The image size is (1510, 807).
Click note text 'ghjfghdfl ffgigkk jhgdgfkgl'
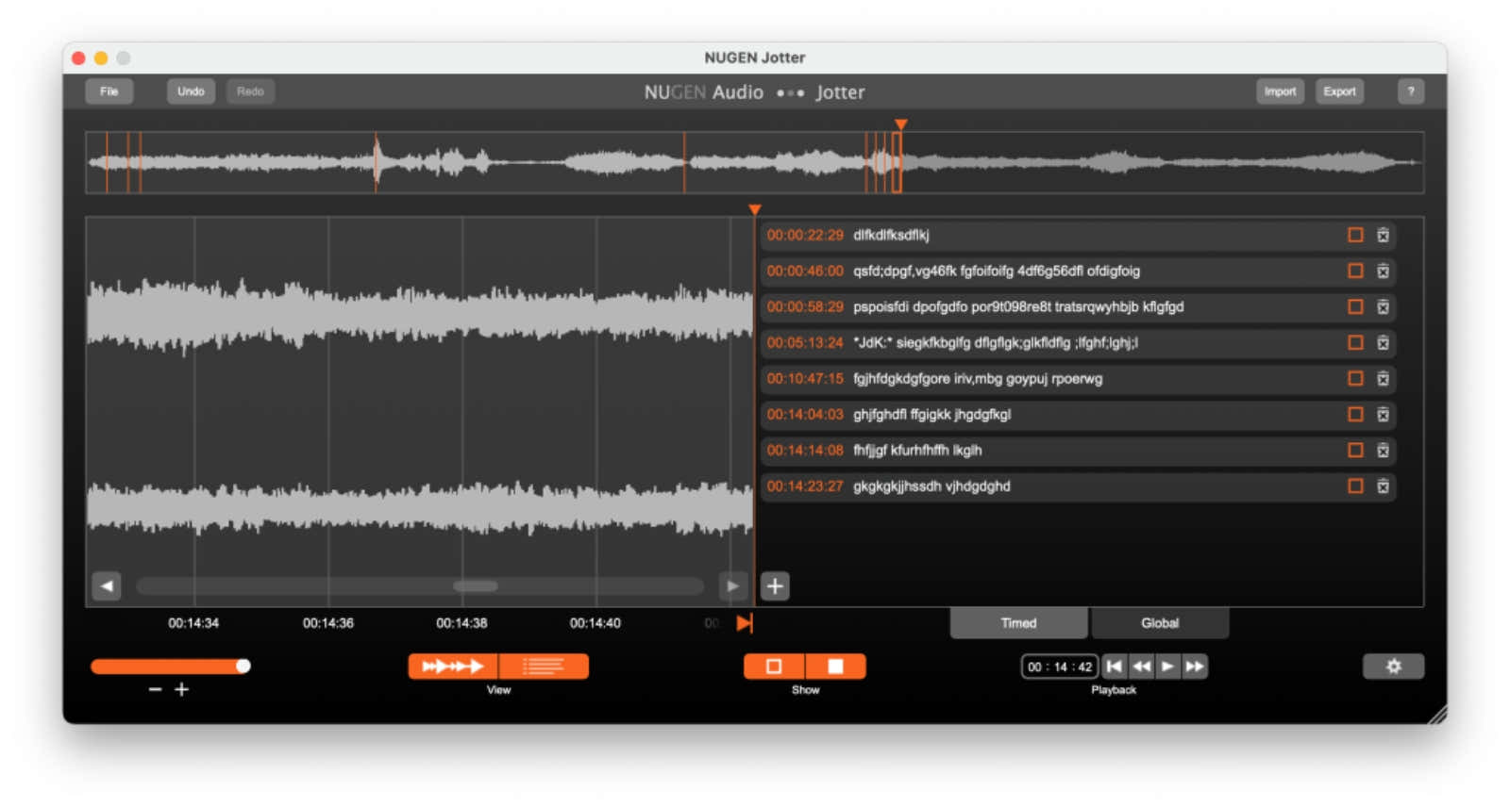point(931,414)
